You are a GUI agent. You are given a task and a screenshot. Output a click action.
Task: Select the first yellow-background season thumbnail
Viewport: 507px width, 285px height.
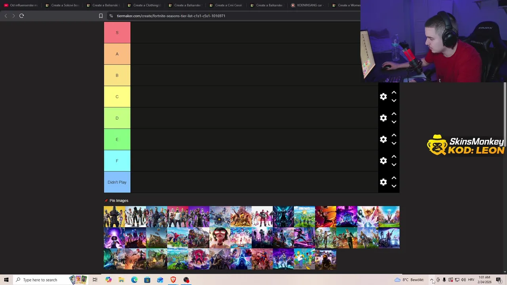[x=114, y=217]
